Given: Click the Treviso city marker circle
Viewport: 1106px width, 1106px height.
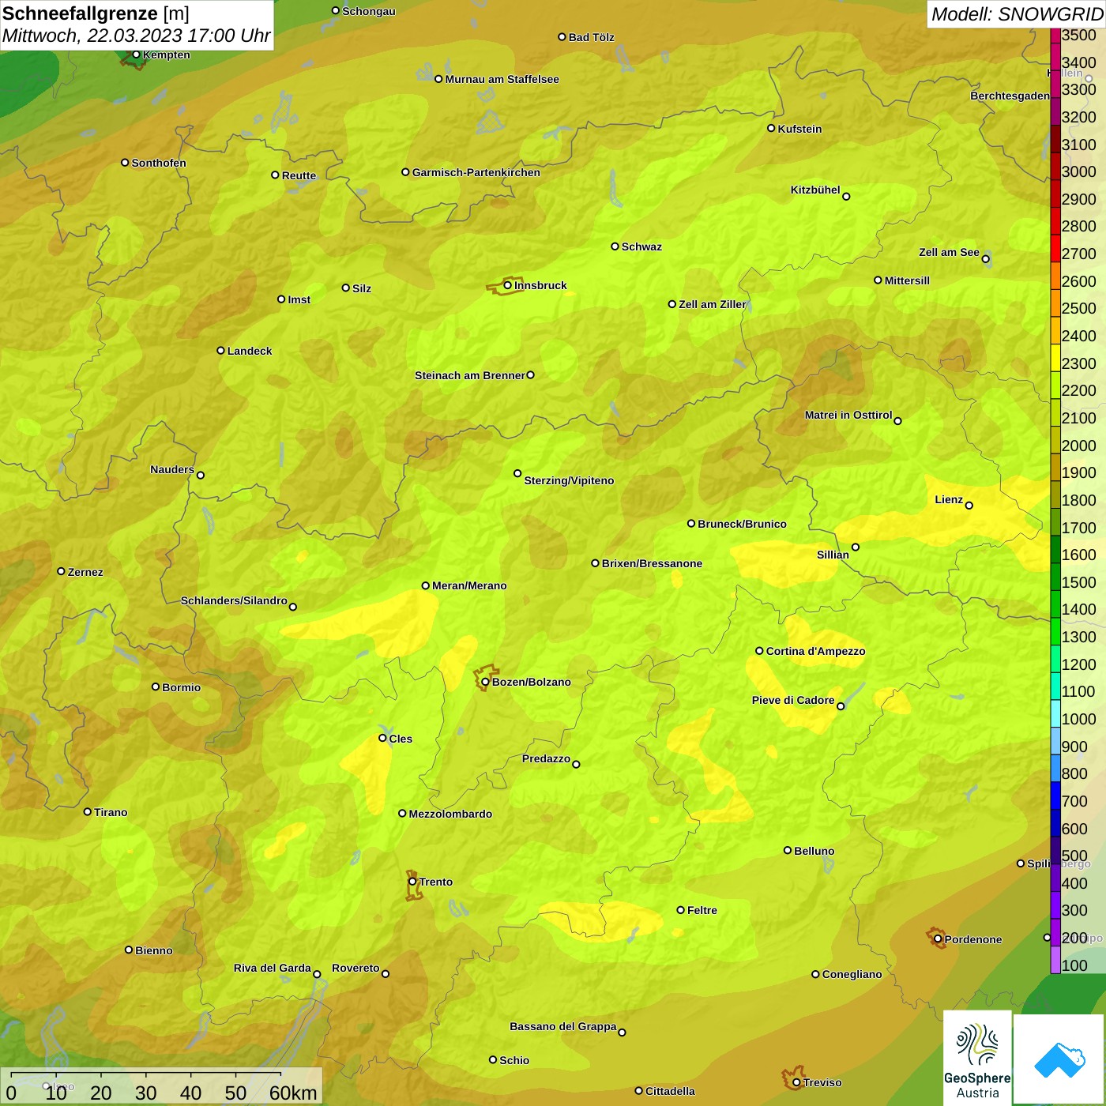Looking at the screenshot, I should coord(796,1082).
